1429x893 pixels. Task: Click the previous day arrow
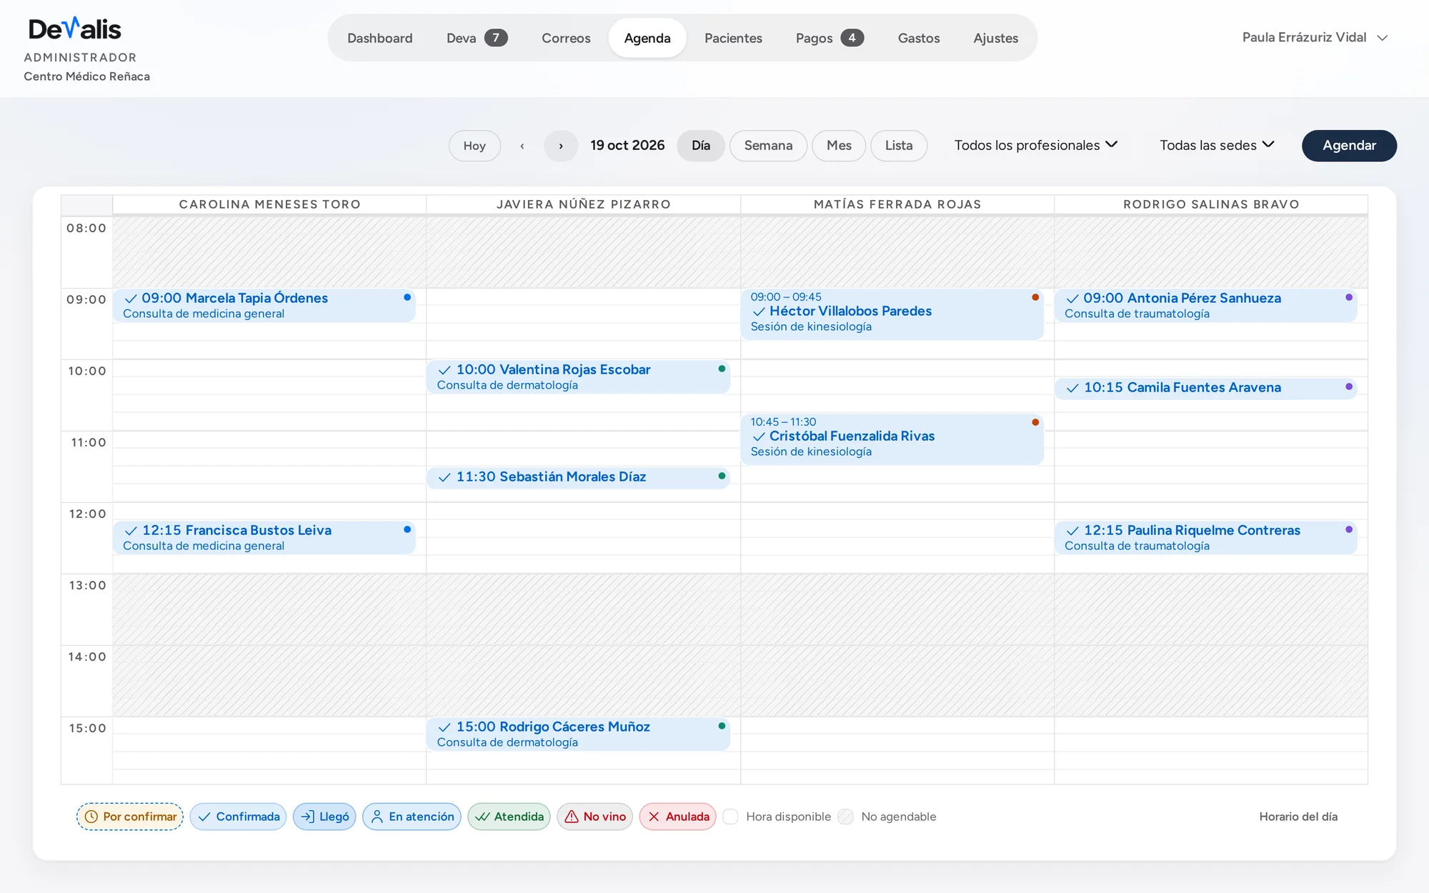tap(522, 146)
